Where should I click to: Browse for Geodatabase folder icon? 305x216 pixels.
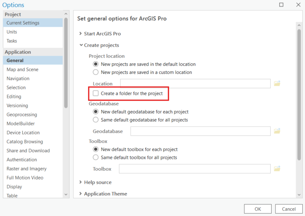[x=277, y=131]
